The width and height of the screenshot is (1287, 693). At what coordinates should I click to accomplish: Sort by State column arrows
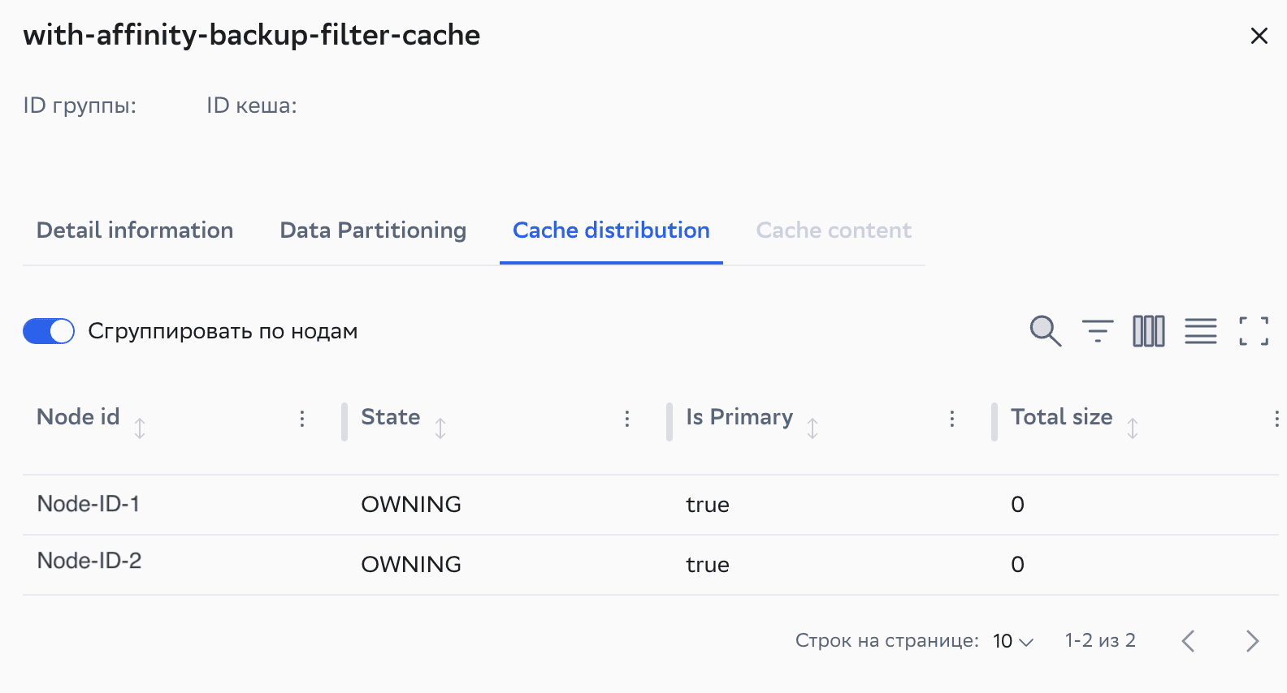click(x=440, y=428)
